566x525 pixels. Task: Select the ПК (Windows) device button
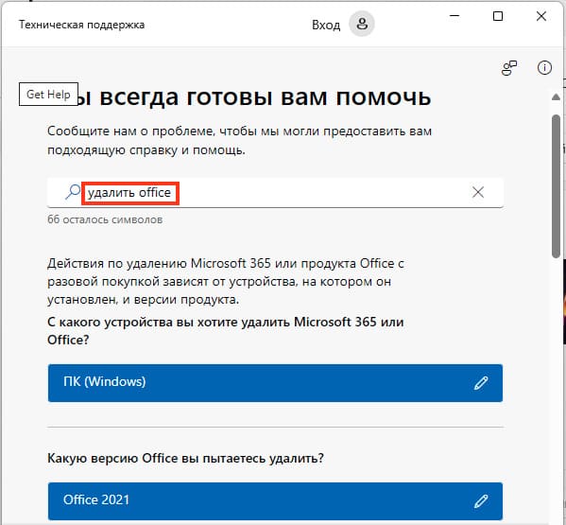[275, 383]
